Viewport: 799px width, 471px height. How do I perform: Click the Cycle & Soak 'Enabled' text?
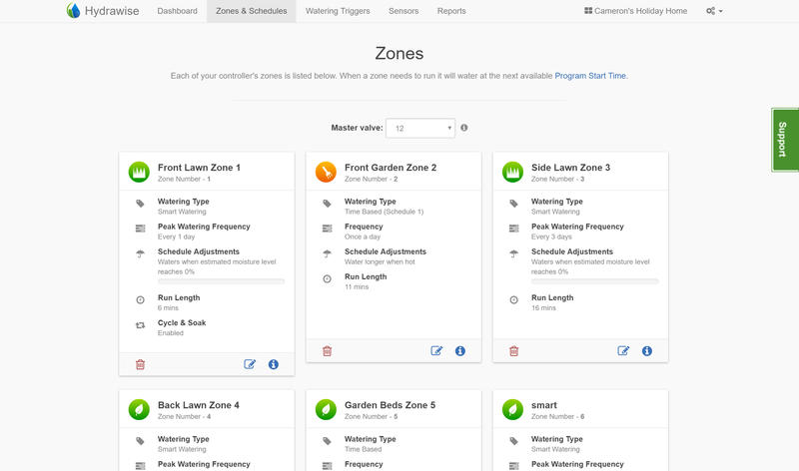(170, 333)
